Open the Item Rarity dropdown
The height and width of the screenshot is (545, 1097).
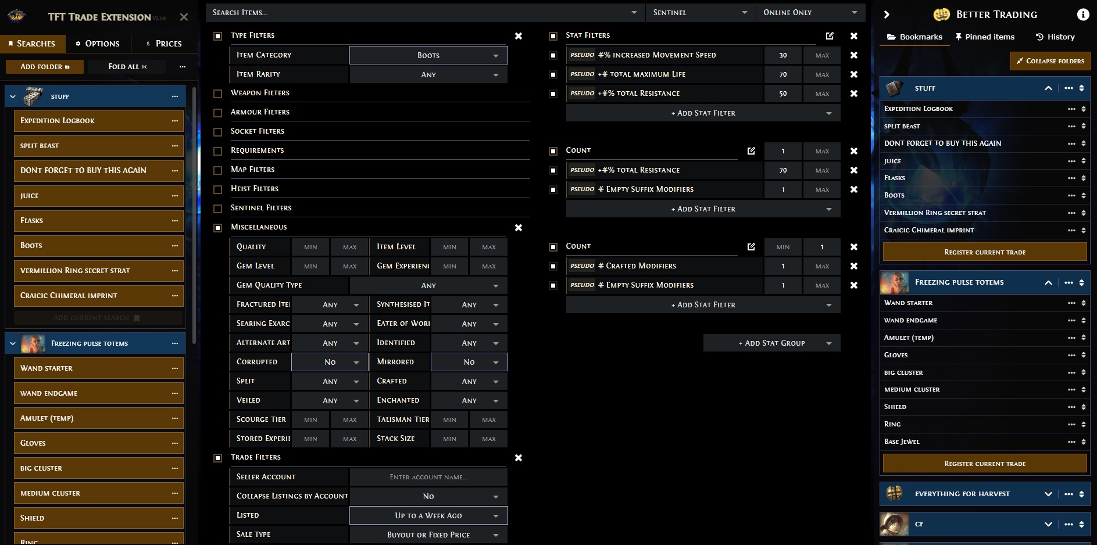pyautogui.click(x=428, y=74)
